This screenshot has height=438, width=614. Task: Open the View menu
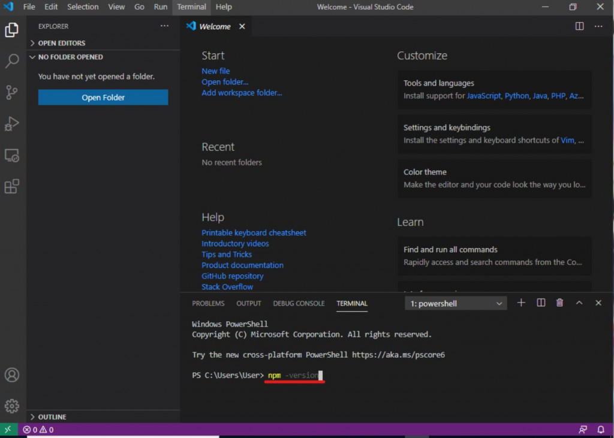(116, 7)
